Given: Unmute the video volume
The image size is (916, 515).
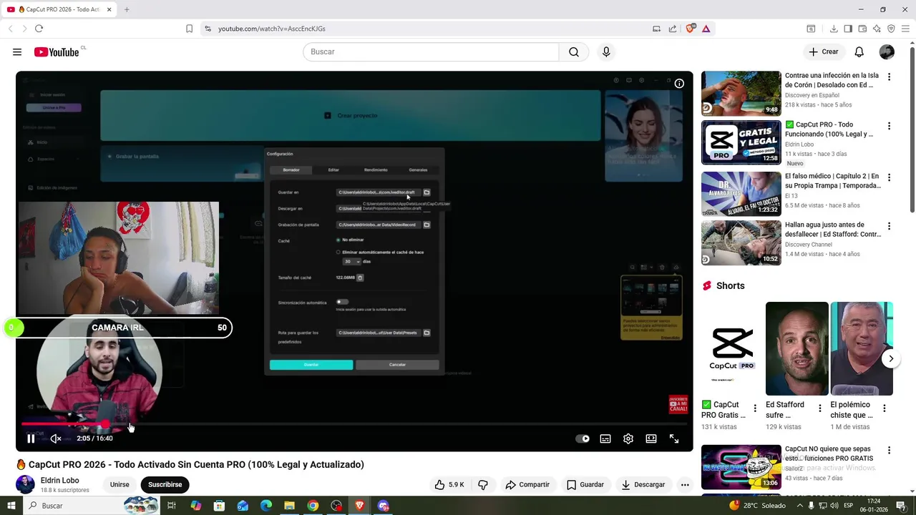Looking at the screenshot, I should [55, 438].
